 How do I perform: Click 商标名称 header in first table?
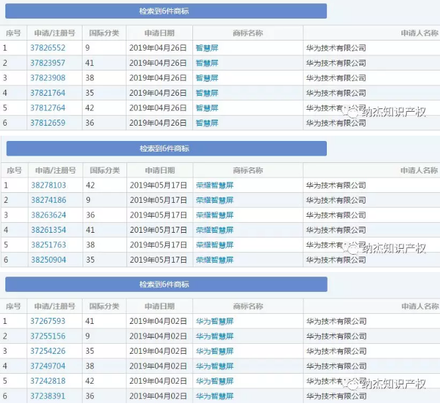pos(248,33)
